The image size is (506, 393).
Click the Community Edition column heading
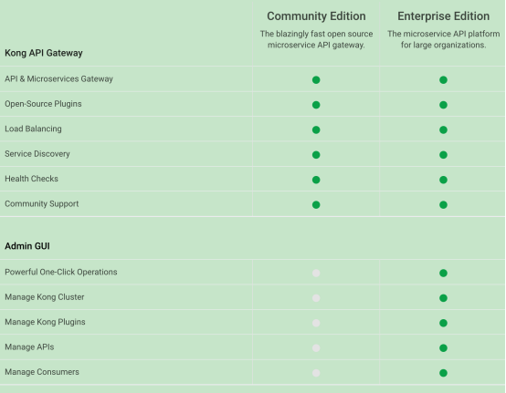[x=316, y=16]
